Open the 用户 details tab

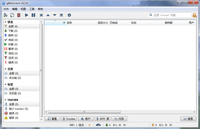[86, 119]
